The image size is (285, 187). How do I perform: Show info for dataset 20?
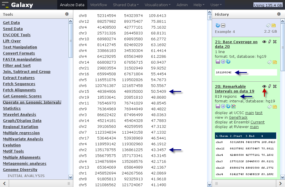223,106
